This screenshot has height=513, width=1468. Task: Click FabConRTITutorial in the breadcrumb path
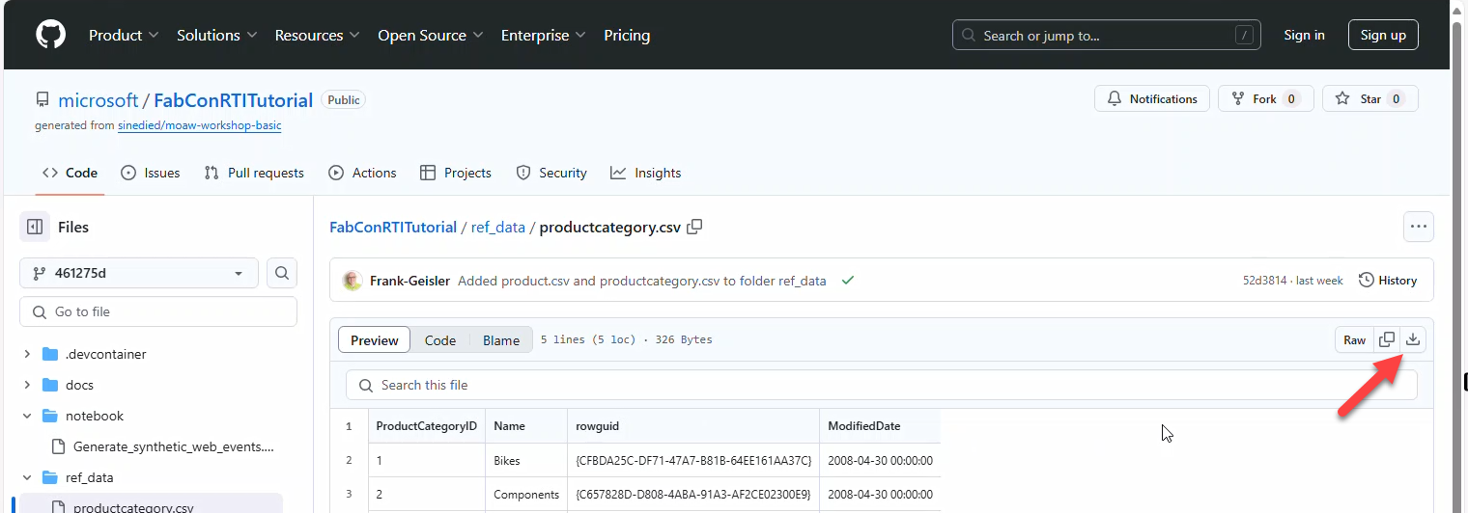click(x=393, y=228)
